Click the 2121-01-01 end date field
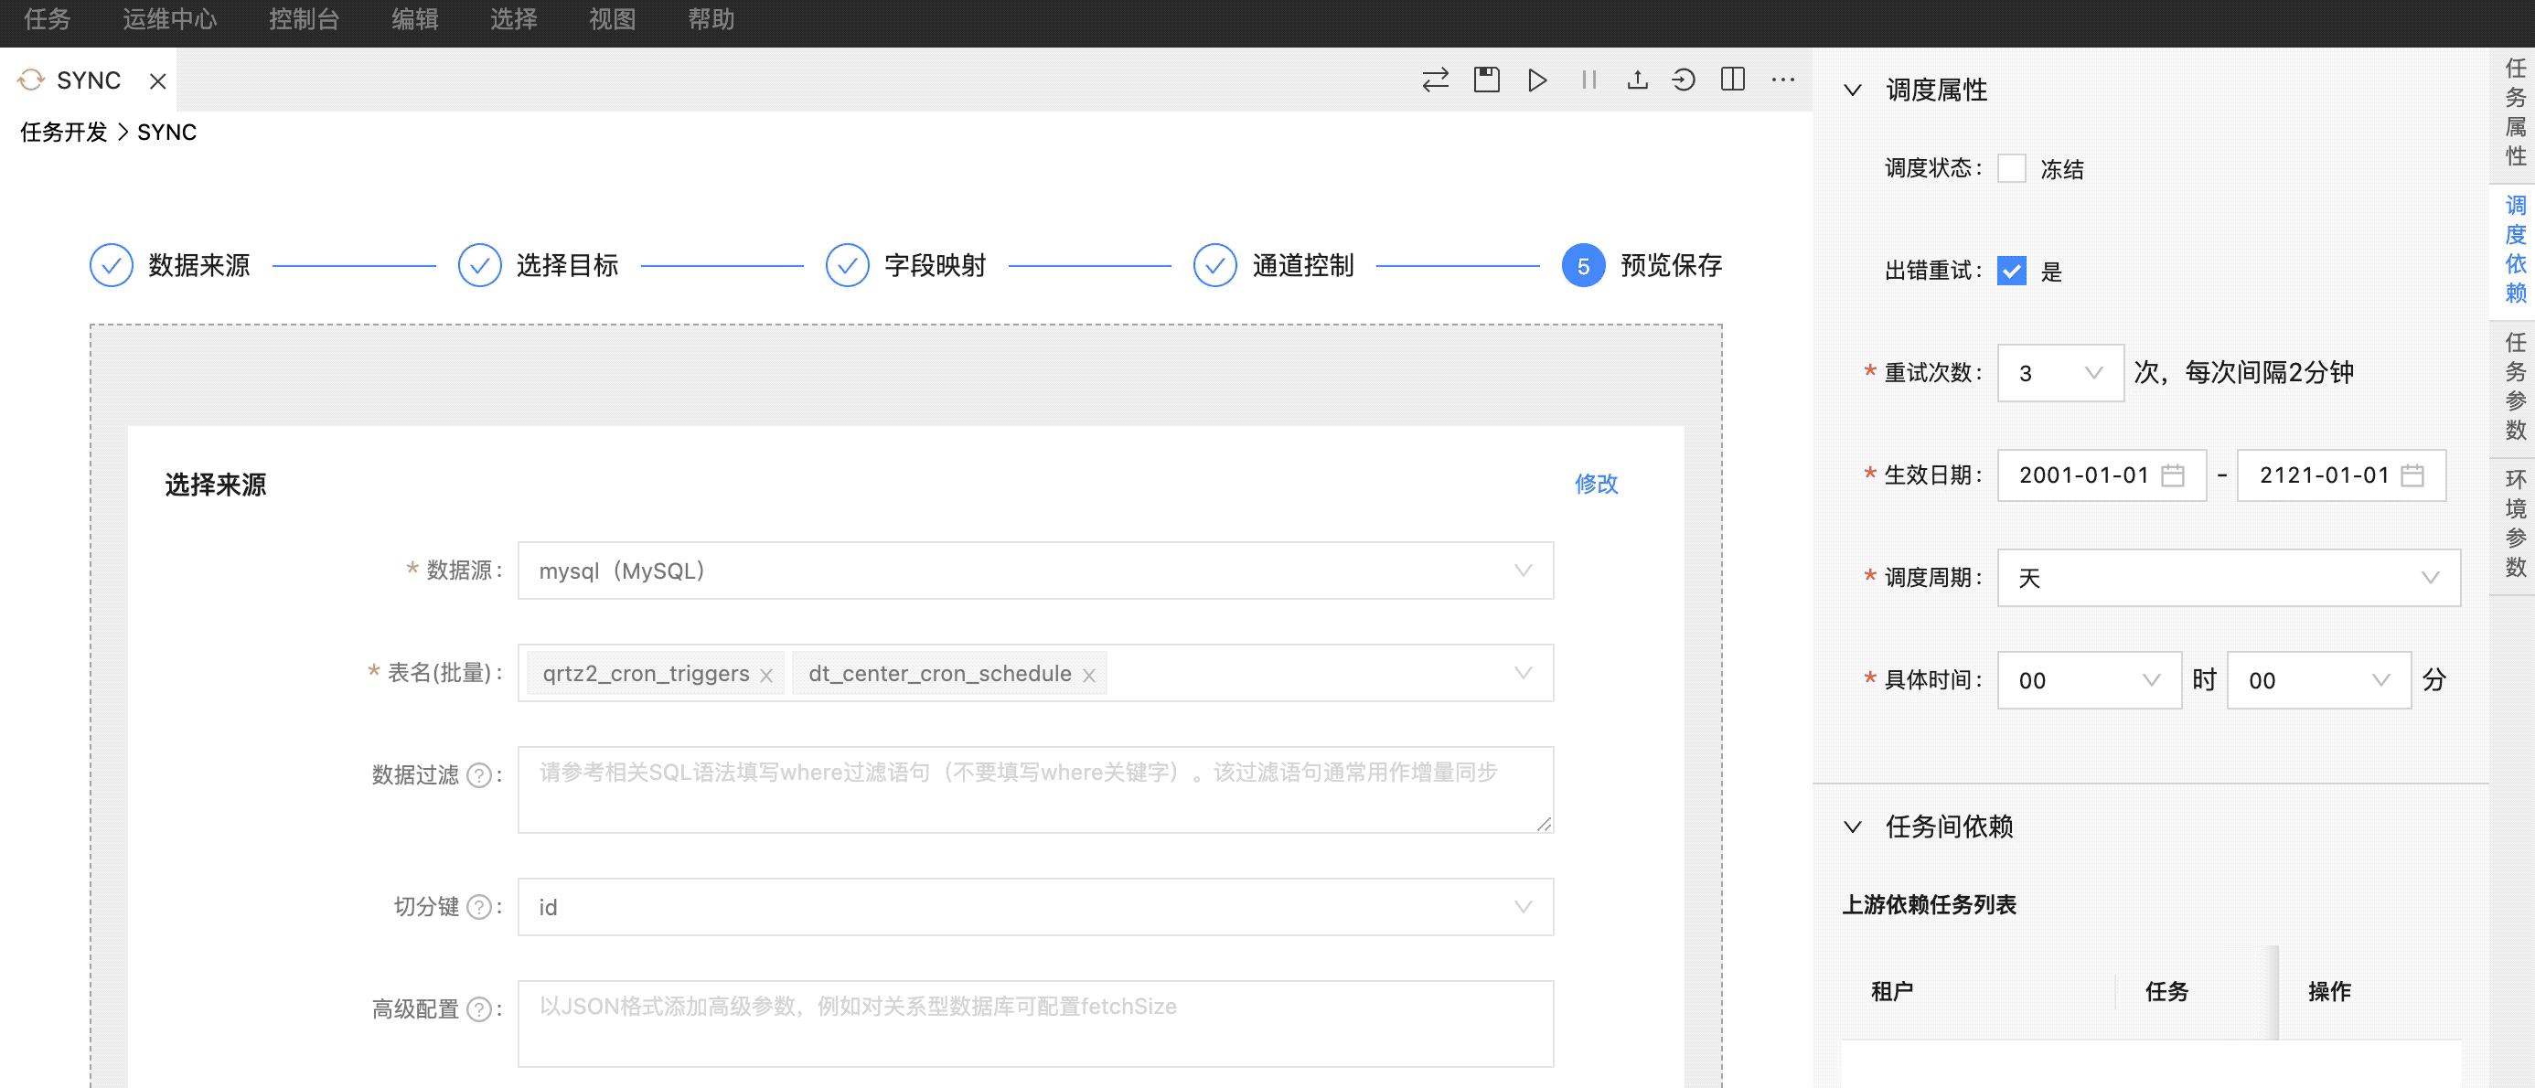Viewport: 2535px width, 1088px height. (x=2341, y=476)
